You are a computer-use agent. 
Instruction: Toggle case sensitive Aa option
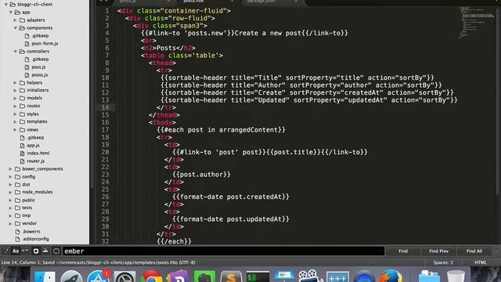[16, 251]
